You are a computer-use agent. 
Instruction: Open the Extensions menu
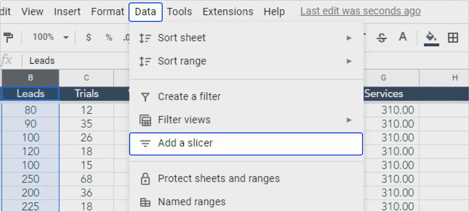pyautogui.click(x=228, y=12)
